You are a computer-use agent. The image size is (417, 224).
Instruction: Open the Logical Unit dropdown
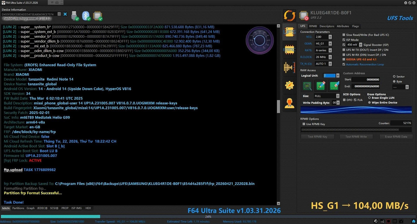point(338,76)
